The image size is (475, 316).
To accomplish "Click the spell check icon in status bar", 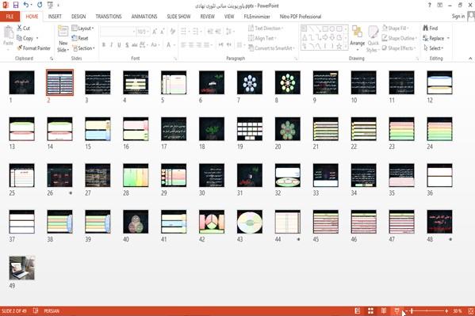I will click(x=36, y=311).
